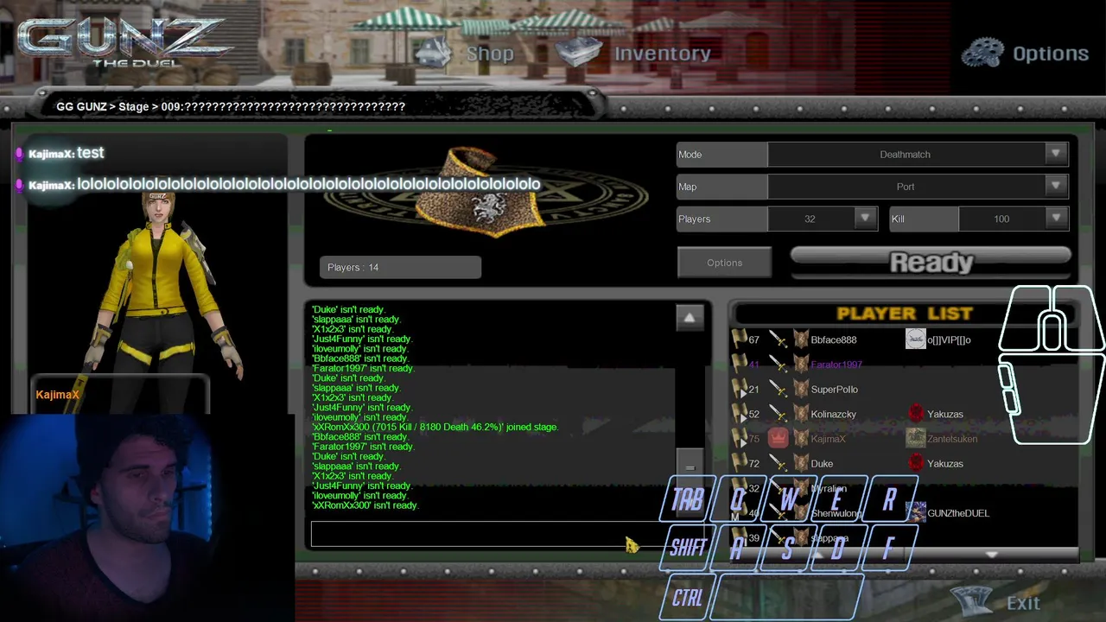Select player SuperPollo in list
The width and height of the screenshot is (1106, 622).
pyautogui.click(x=834, y=390)
